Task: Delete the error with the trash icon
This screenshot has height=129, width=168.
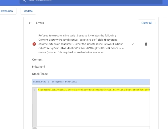Action: click(x=146, y=44)
